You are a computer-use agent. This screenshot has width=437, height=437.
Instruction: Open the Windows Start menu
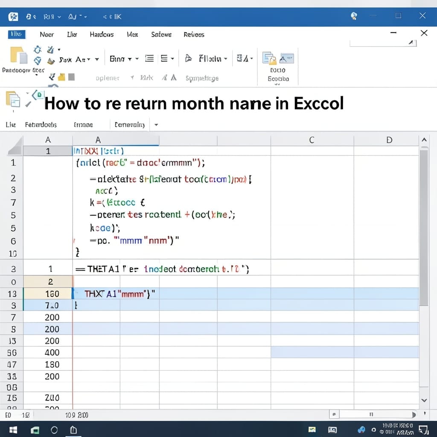(x=13, y=429)
